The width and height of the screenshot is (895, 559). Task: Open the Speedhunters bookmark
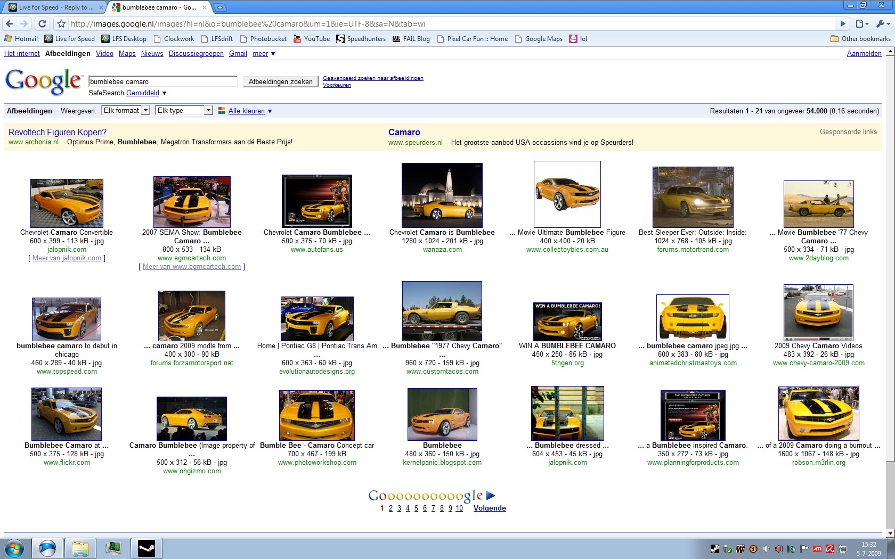point(361,39)
